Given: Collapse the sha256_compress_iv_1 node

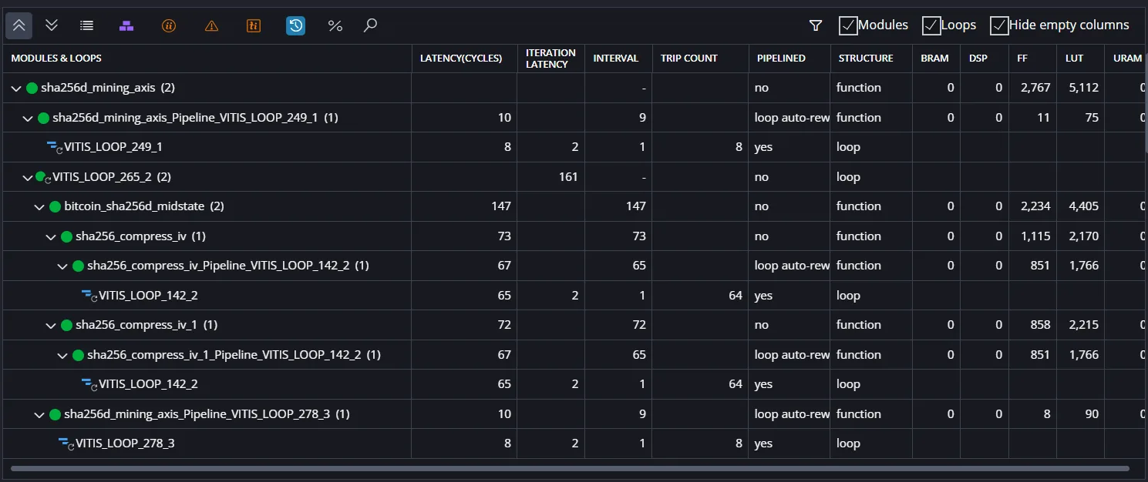Looking at the screenshot, I should point(50,325).
